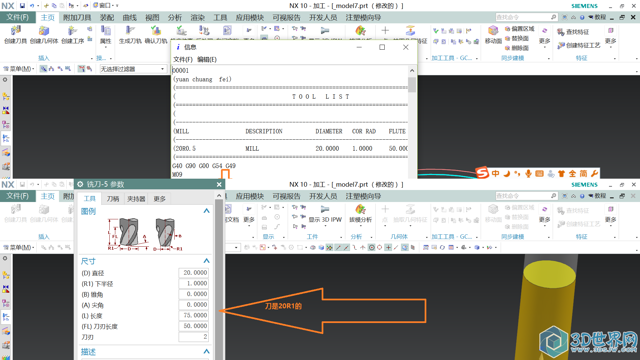Collapse the 图例 section in the cutter dialog
This screenshot has width=640, height=360.
[206, 211]
